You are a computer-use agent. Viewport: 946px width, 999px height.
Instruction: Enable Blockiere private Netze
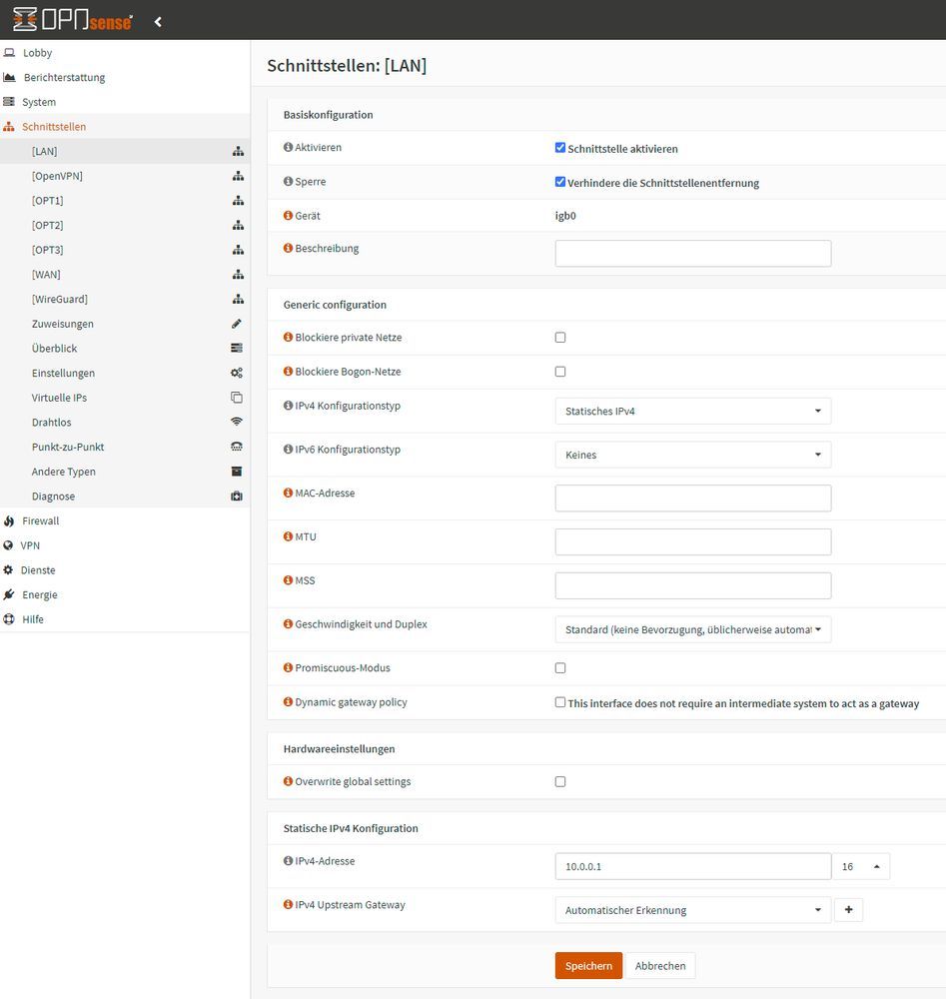[x=560, y=337]
